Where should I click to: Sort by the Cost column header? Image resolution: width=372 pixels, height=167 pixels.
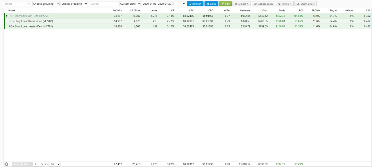click(265, 10)
